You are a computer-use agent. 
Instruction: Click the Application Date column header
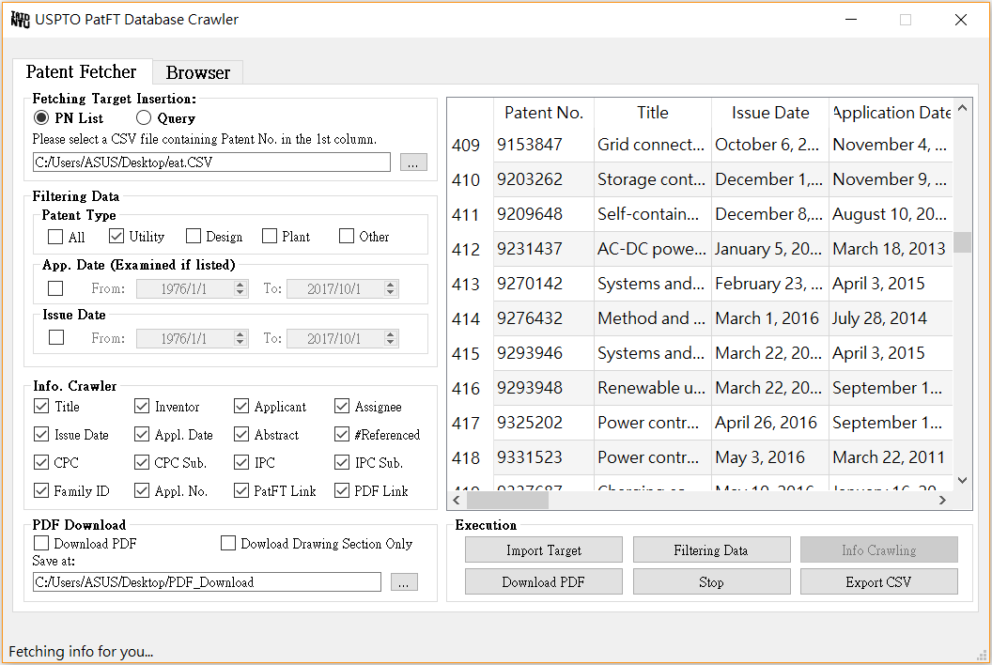pyautogui.click(x=891, y=113)
